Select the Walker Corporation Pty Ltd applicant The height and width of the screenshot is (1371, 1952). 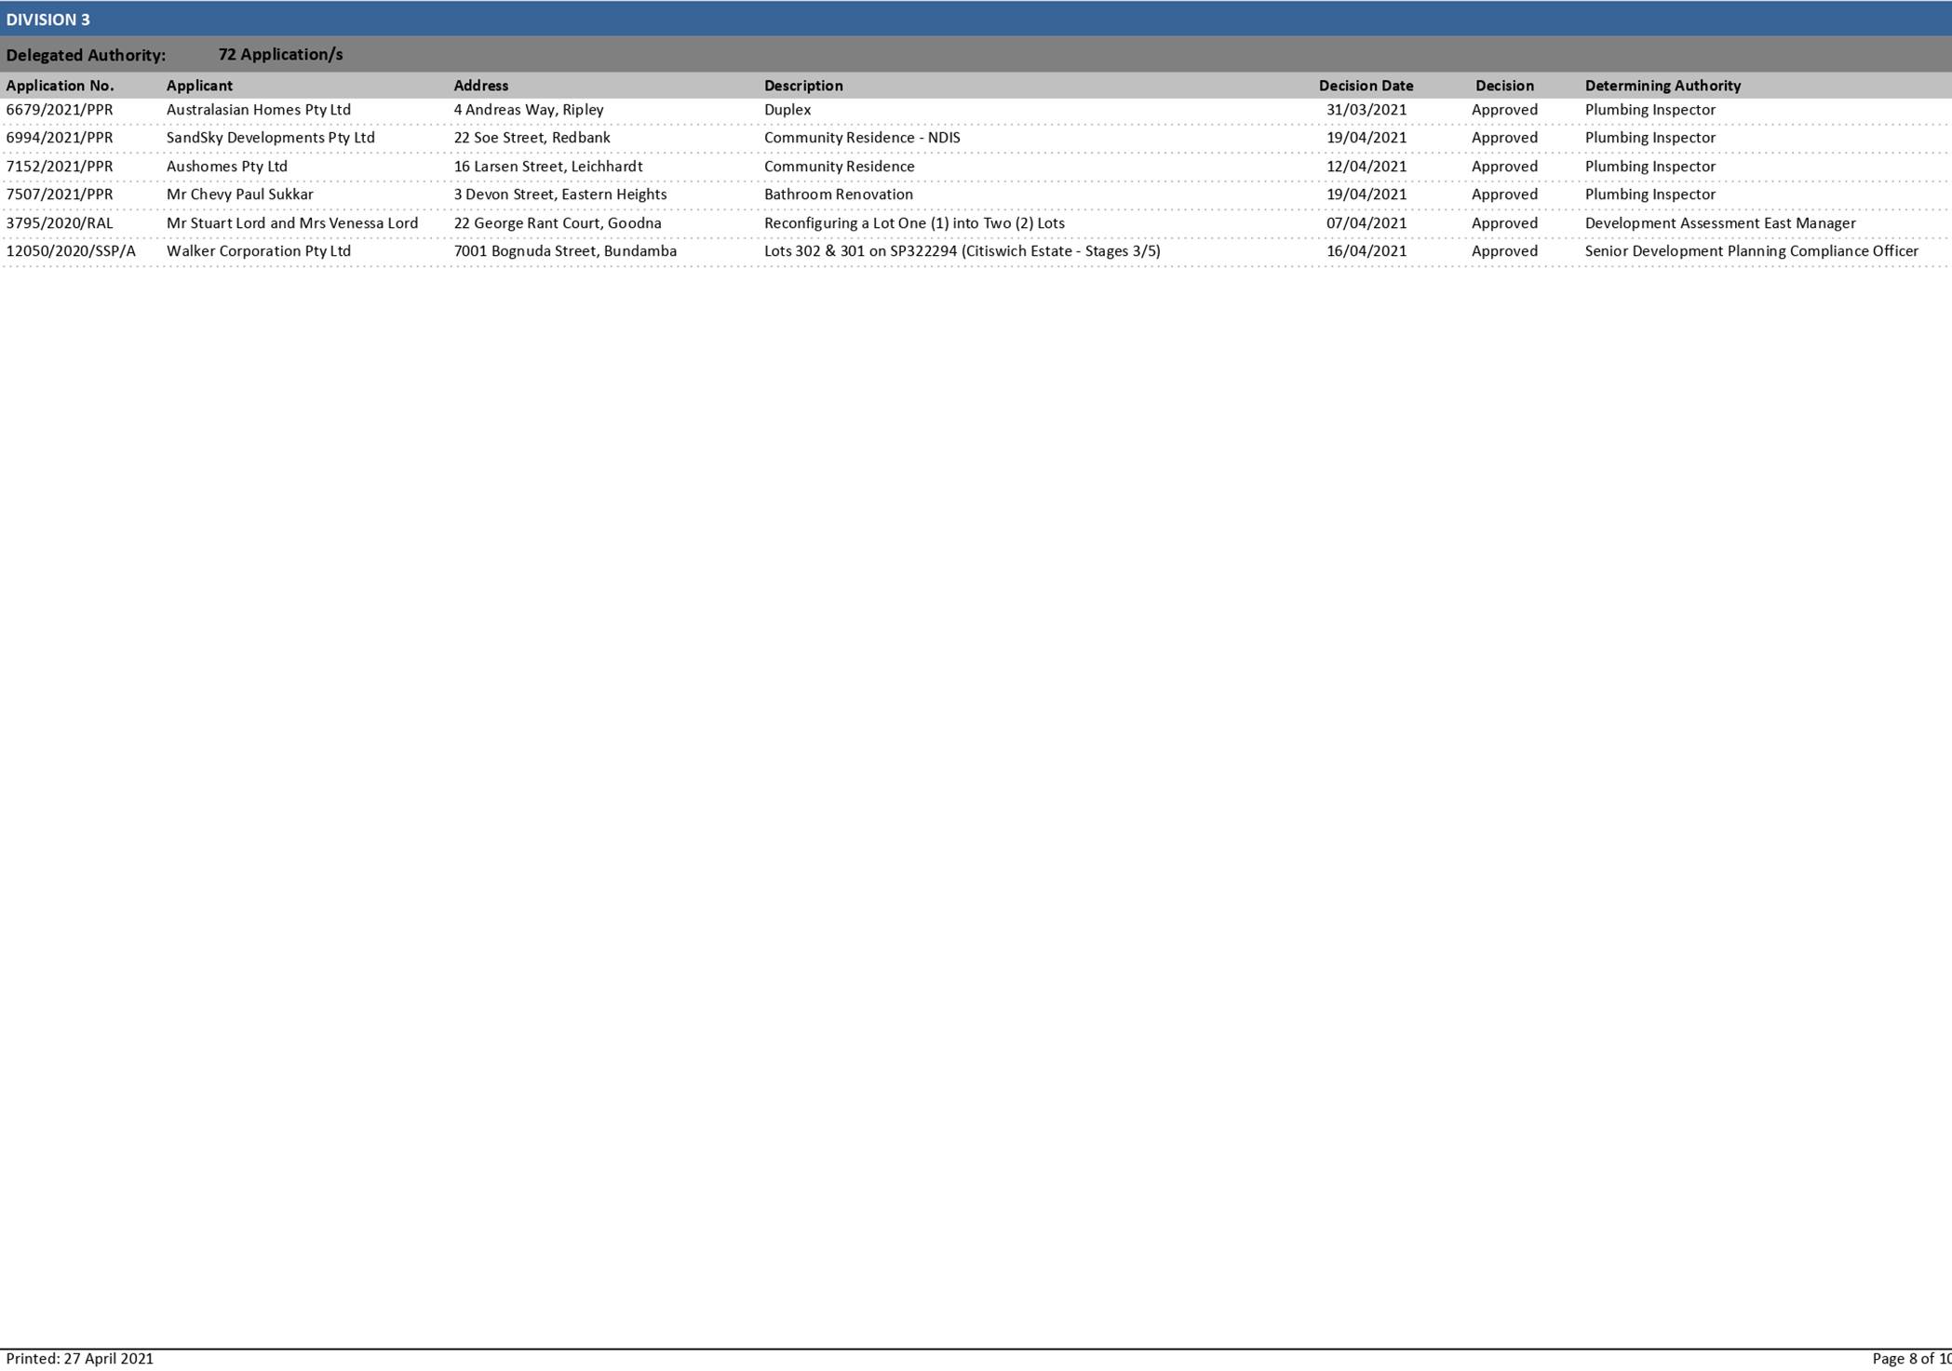[258, 250]
